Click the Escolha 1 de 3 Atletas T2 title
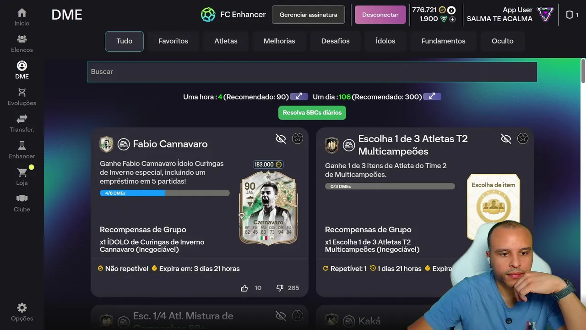This screenshot has width=586, height=330. click(x=413, y=145)
